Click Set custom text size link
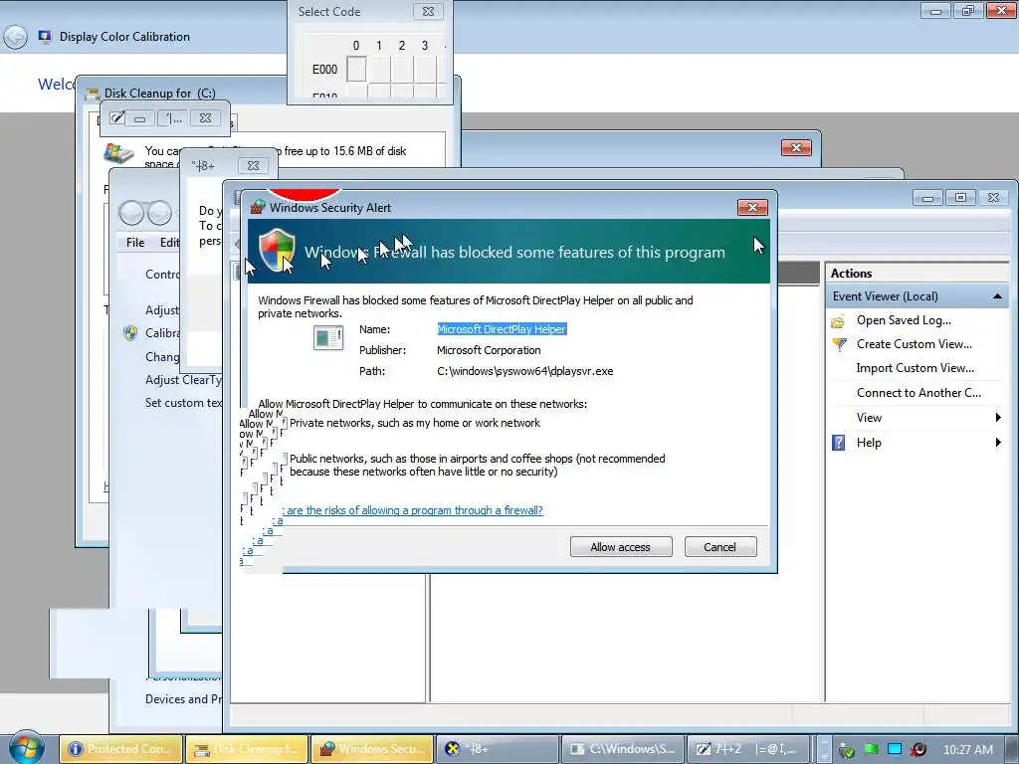This screenshot has width=1019, height=764. point(183,403)
